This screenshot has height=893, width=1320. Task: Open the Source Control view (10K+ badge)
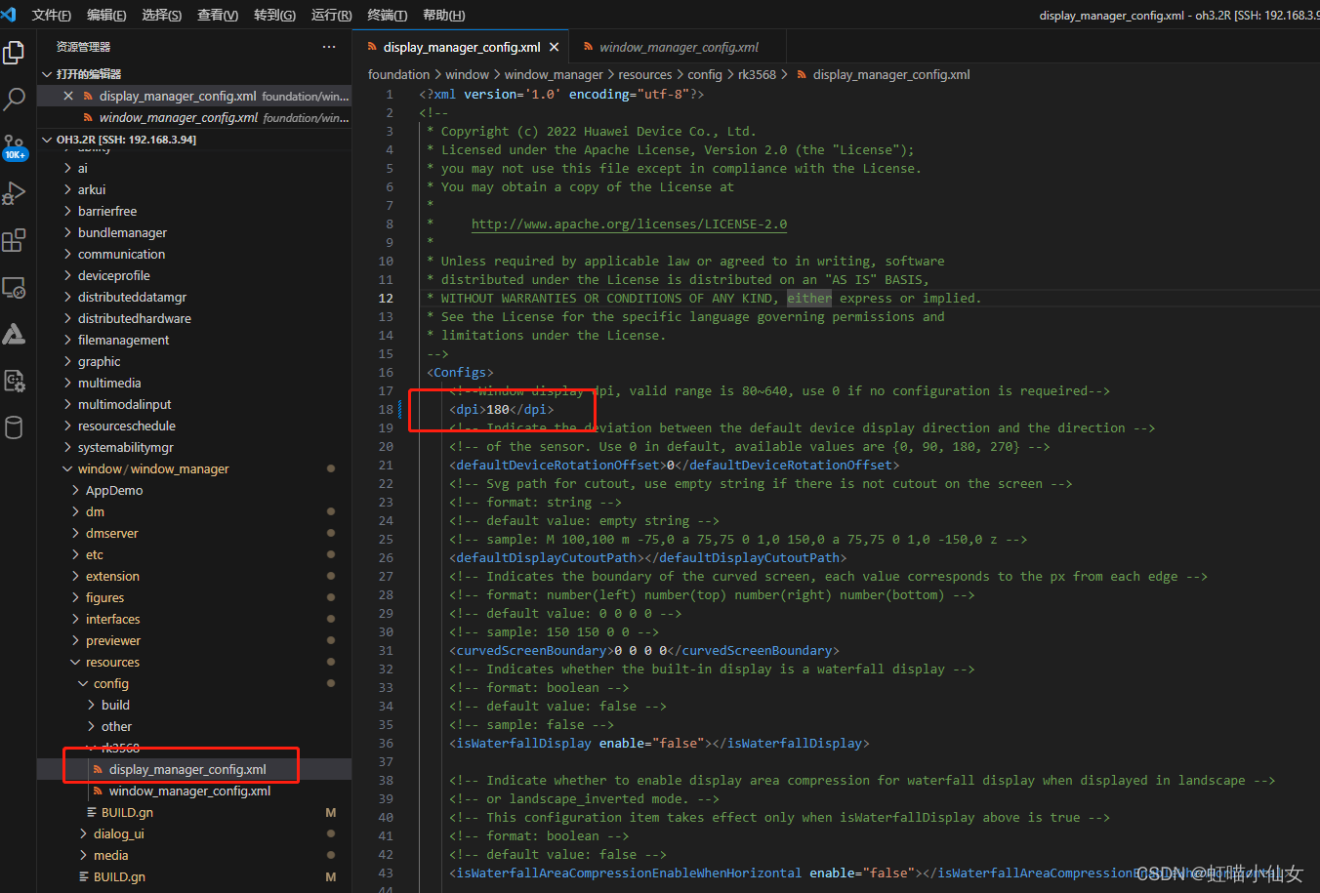[x=14, y=146]
